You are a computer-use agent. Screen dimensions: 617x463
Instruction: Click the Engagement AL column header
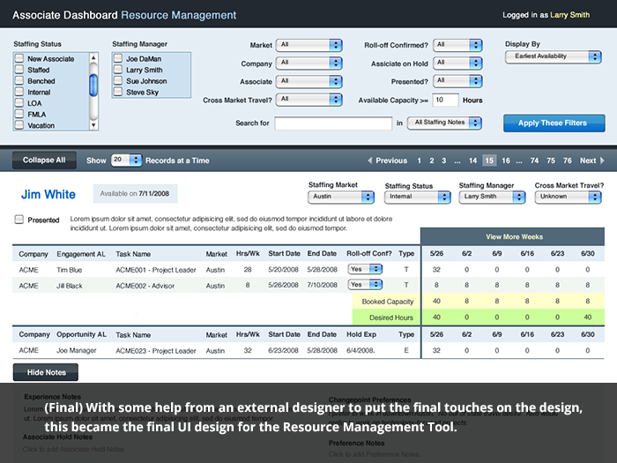coord(81,254)
